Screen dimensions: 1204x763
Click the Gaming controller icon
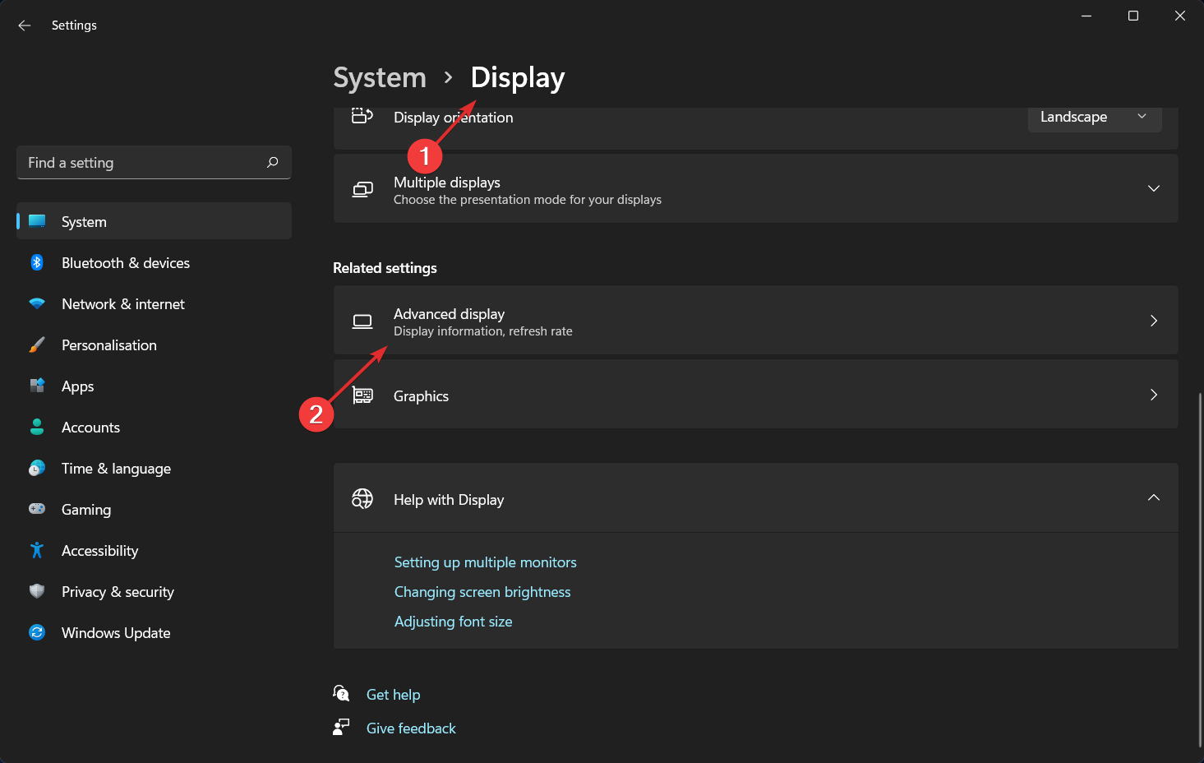37,509
